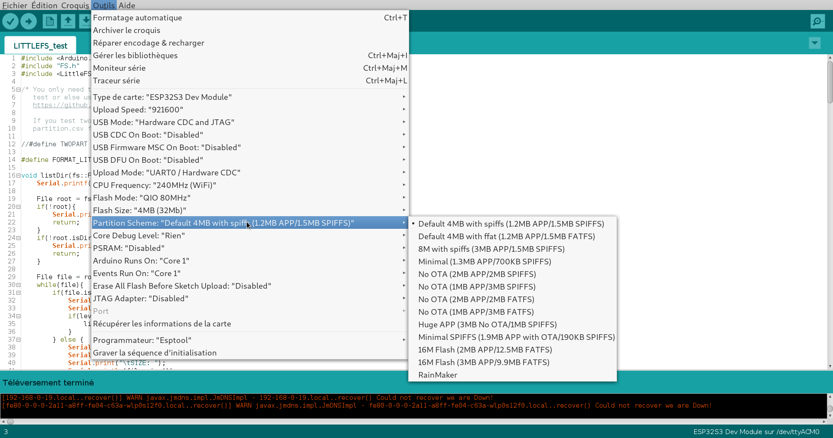This screenshot has height=438, width=833.
Task: Open the Aide menu
Action: click(x=127, y=5)
